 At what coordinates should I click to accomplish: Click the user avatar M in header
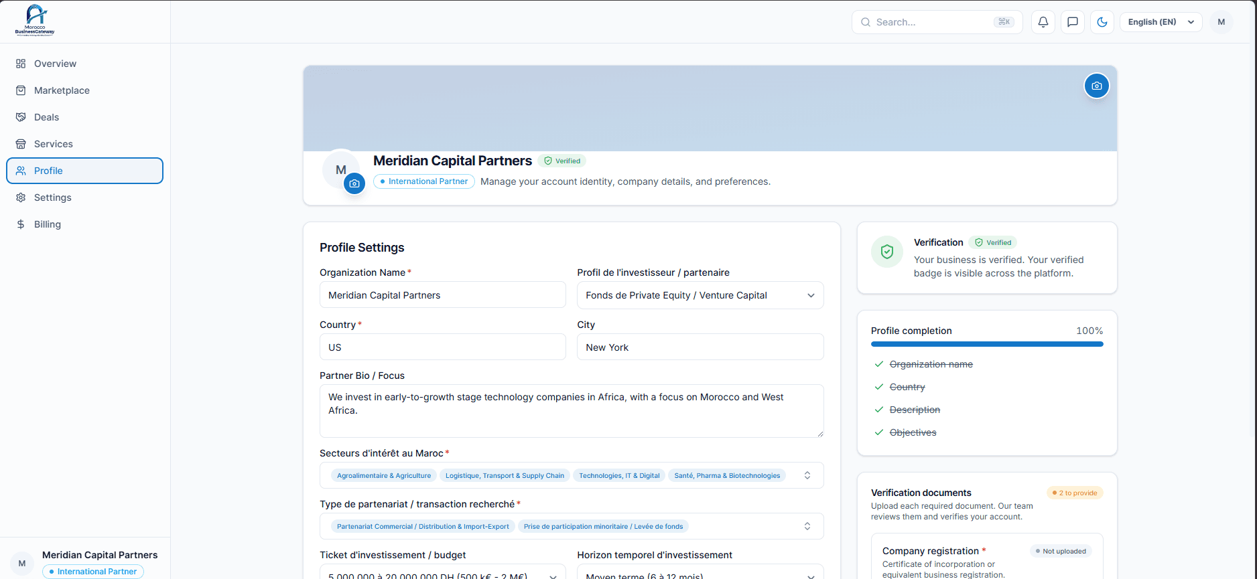tap(1221, 22)
